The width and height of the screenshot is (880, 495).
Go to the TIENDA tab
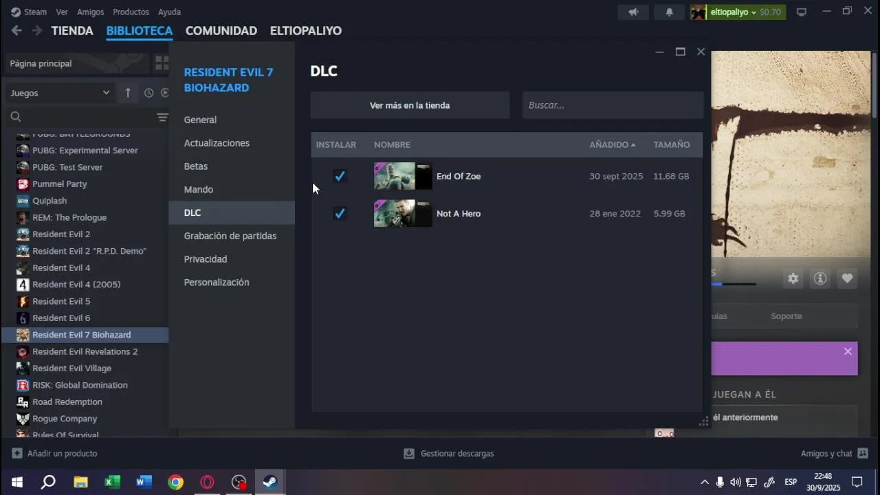pos(72,30)
